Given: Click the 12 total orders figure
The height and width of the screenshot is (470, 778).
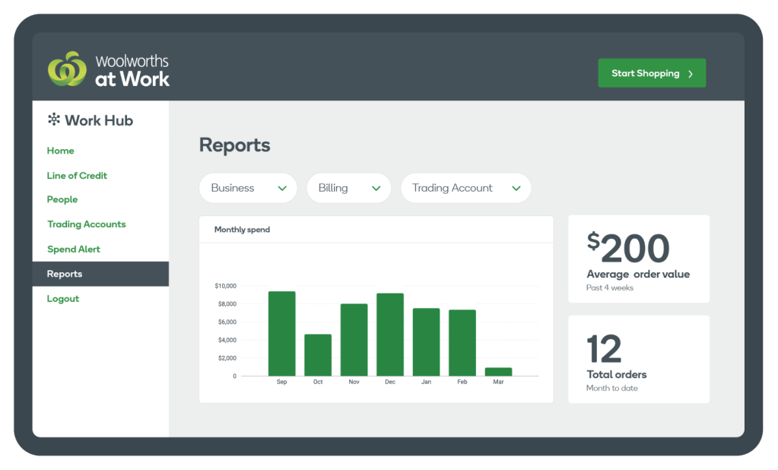Looking at the screenshot, I should click(x=604, y=349).
